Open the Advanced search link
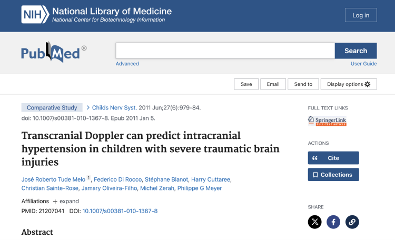 127,64
